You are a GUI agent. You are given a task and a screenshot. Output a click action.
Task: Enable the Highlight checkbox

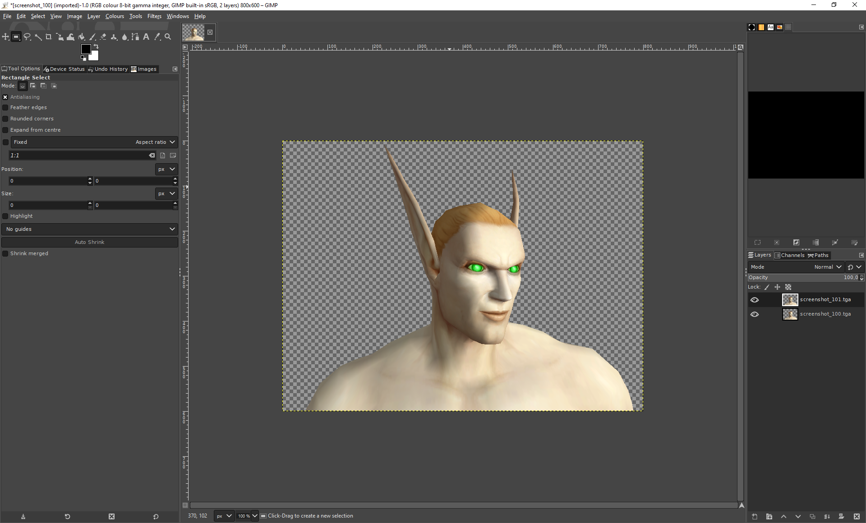[x=5, y=216]
